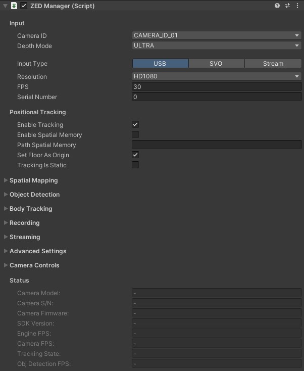Open the component presets icon
Screen dimensions: 304x371
287,6
